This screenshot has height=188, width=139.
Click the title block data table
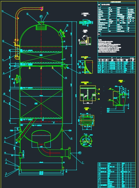click(117, 19)
